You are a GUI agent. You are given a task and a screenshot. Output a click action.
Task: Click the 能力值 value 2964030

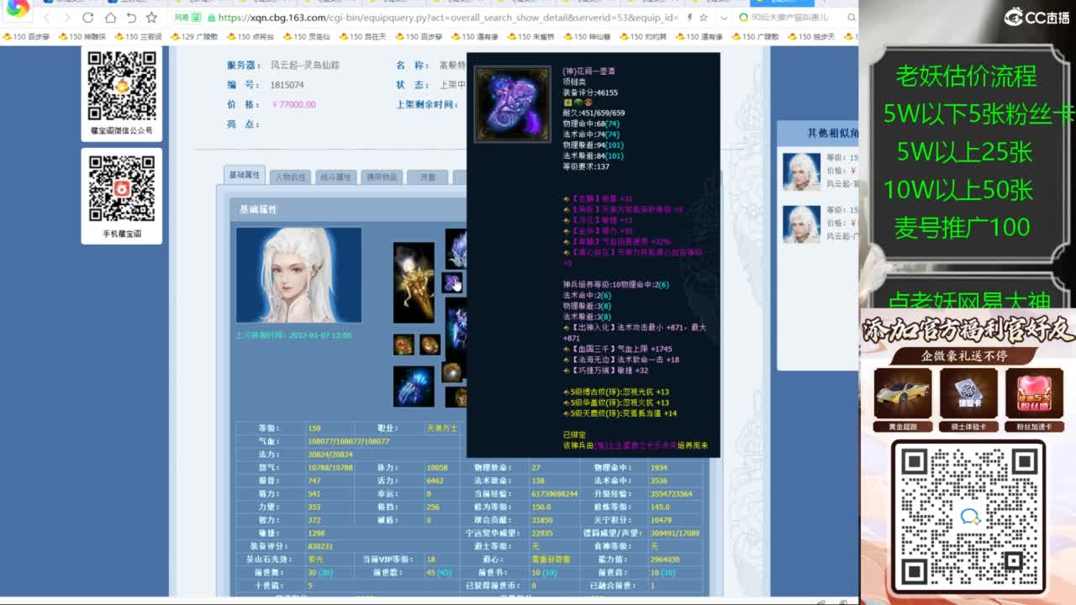pyautogui.click(x=665, y=559)
